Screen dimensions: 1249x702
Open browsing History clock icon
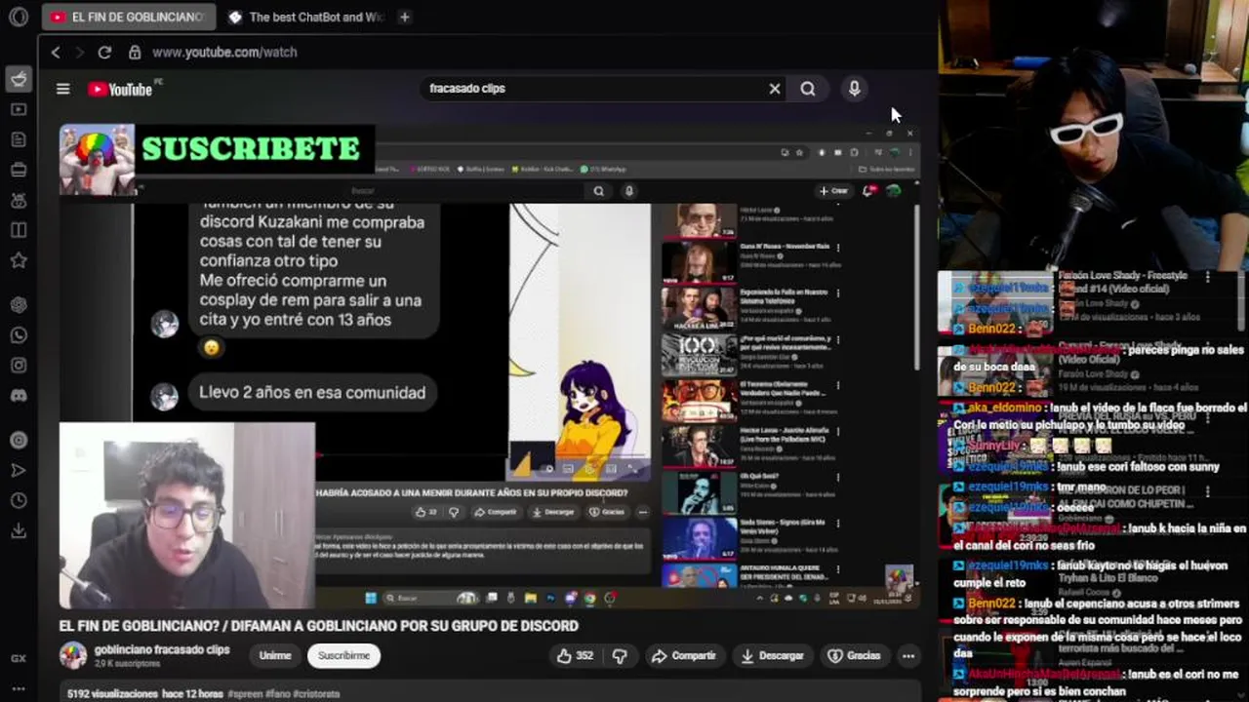tap(19, 500)
